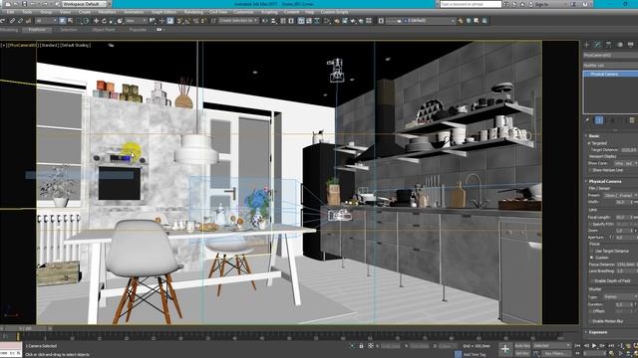
Task: Open the Show Cone dropdown
Action: 625,163
